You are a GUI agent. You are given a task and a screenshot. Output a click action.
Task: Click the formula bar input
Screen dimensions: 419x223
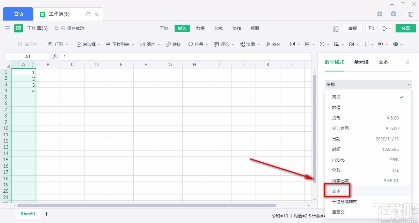tap(185, 56)
